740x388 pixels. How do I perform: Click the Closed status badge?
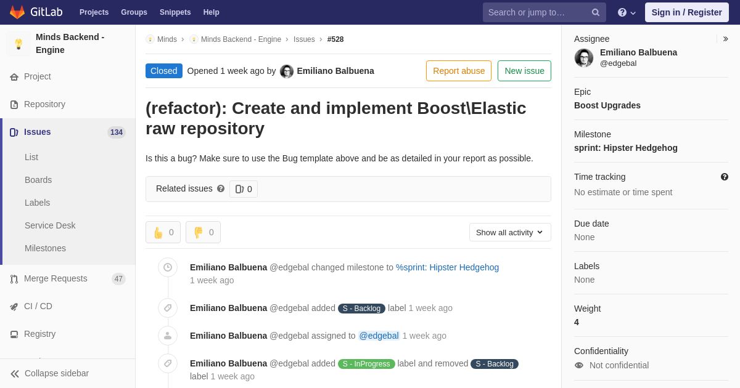tap(164, 71)
